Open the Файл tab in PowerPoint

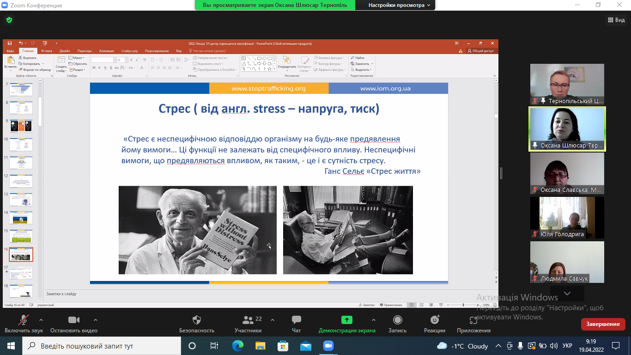(x=10, y=51)
